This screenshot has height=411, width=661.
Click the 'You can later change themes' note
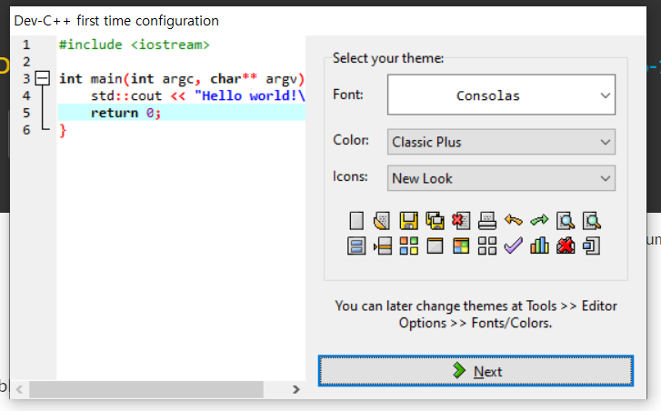[x=476, y=315]
